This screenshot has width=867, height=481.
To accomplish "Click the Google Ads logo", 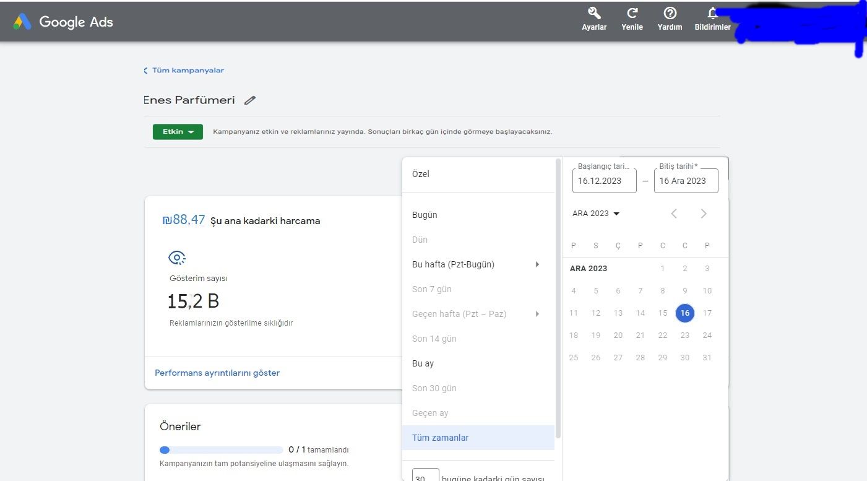I will (x=63, y=22).
